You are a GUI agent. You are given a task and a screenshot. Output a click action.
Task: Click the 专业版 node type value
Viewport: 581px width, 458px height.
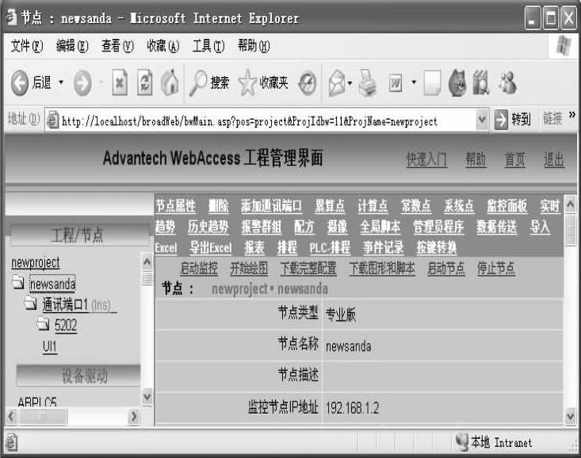click(341, 315)
